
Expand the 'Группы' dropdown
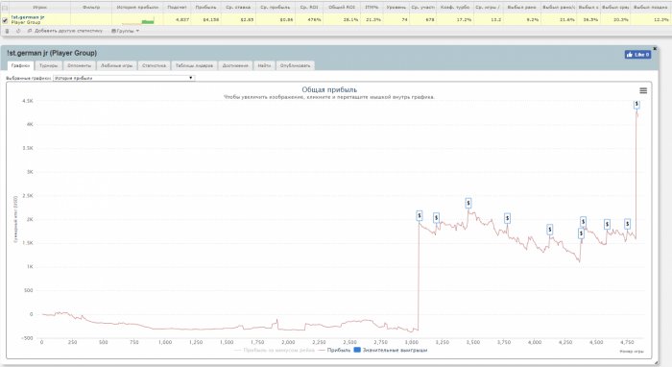click(x=125, y=31)
